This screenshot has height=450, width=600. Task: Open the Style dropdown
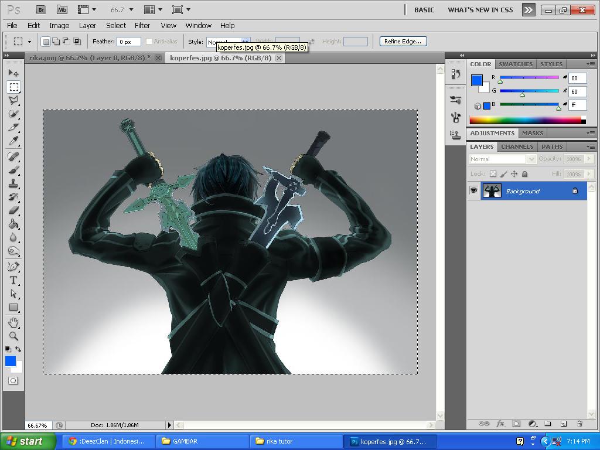coord(229,42)
